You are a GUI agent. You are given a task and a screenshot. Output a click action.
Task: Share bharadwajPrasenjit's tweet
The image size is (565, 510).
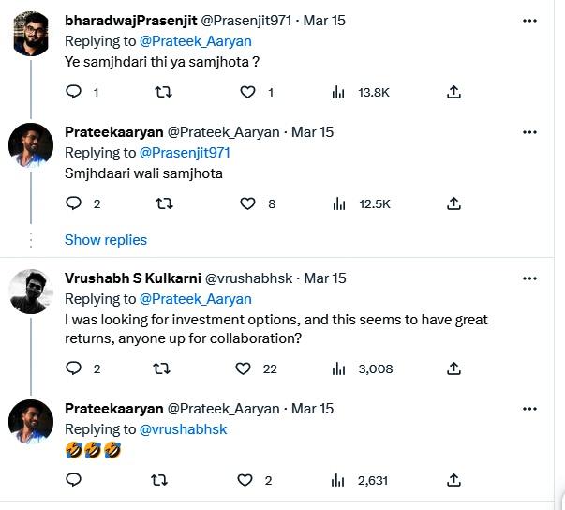453,92
